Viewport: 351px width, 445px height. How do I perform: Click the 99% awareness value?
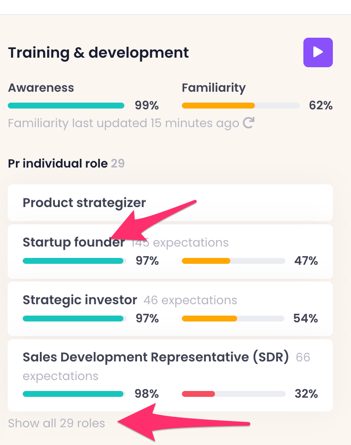click(146, 106)
